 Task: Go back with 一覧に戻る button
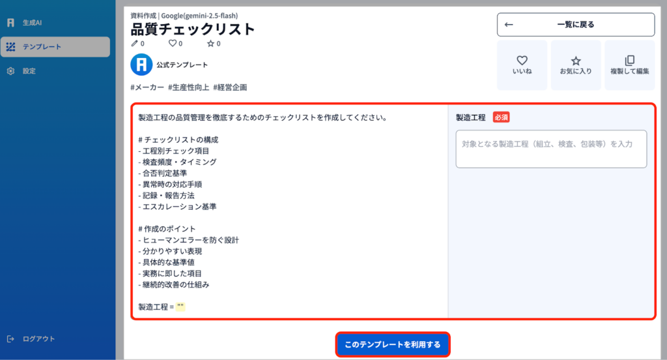[x=575, y=25]
